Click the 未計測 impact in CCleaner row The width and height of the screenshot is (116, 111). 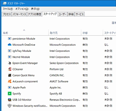pyautogui.click(x=108, y=69)
